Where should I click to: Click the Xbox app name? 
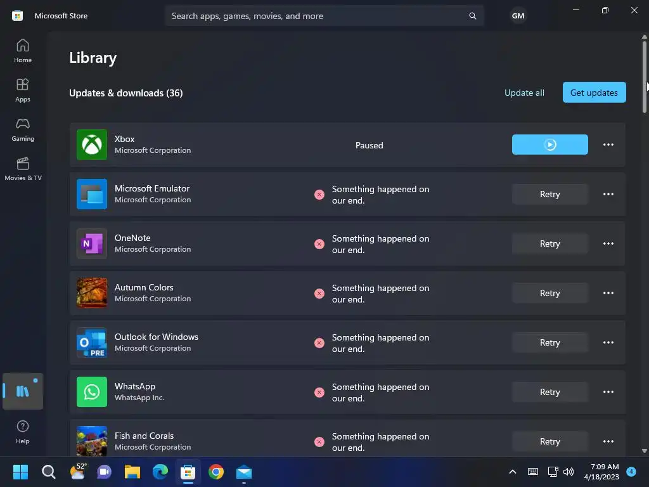pyautogui.click(x=125, y=139)
